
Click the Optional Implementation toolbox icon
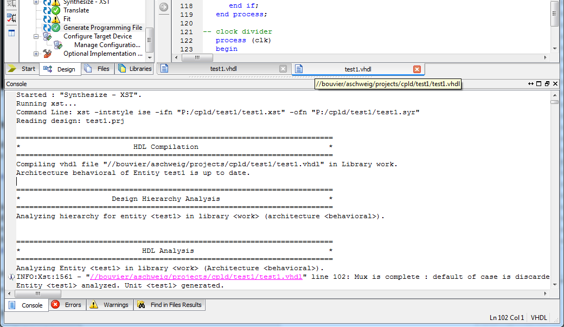coord(47,54)
